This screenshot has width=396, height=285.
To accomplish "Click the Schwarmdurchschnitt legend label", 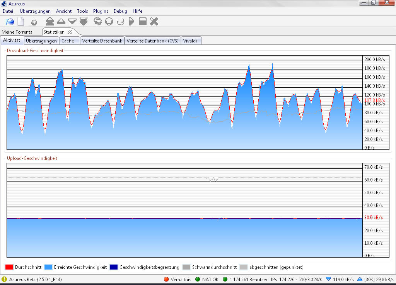I will pyautogui.click(x=214, y=267).
